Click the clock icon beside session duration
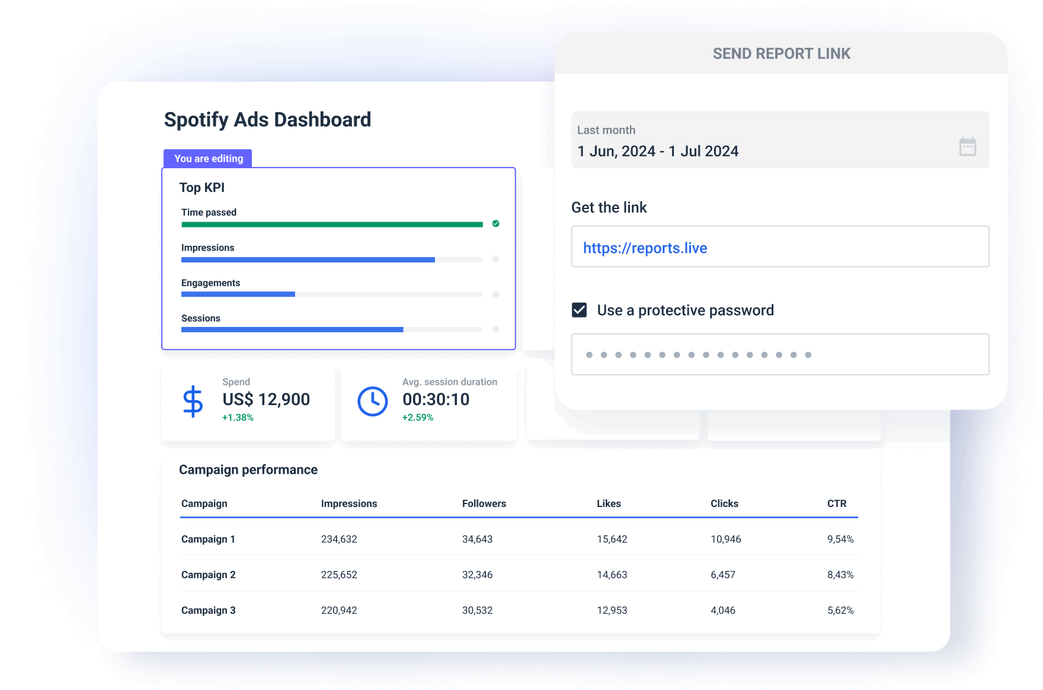Screen dimensions: 1043x690 coord(372,400)
